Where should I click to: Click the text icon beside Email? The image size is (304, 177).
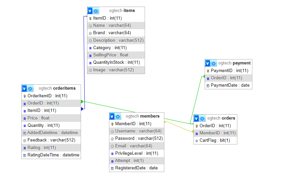(112, 146)
